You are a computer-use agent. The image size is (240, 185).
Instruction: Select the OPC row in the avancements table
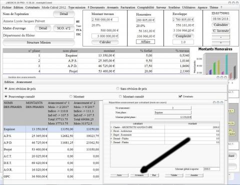(x=51, y=176)
